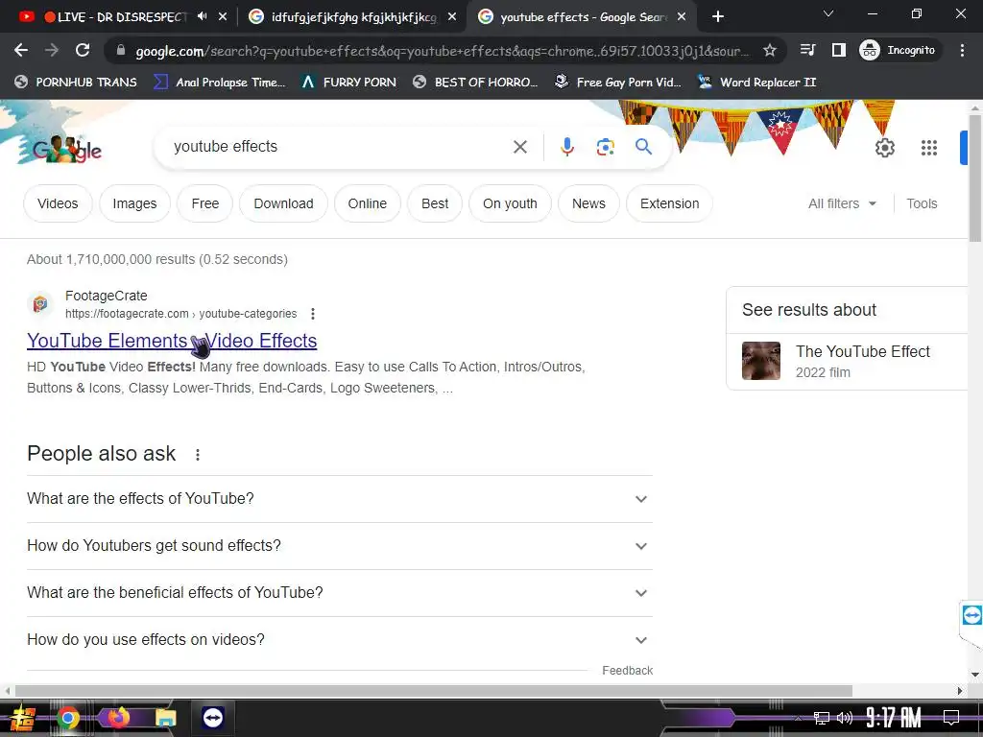
Task: Reload the current page
Action: coord(83,50)
